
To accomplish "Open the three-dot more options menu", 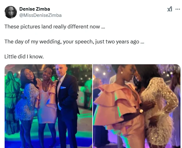I will point(178,9).
